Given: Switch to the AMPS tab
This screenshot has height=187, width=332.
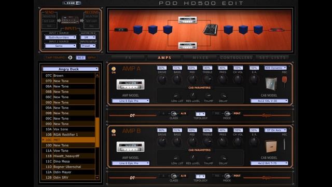Looking at the screenshot, I should pos(164,58).
